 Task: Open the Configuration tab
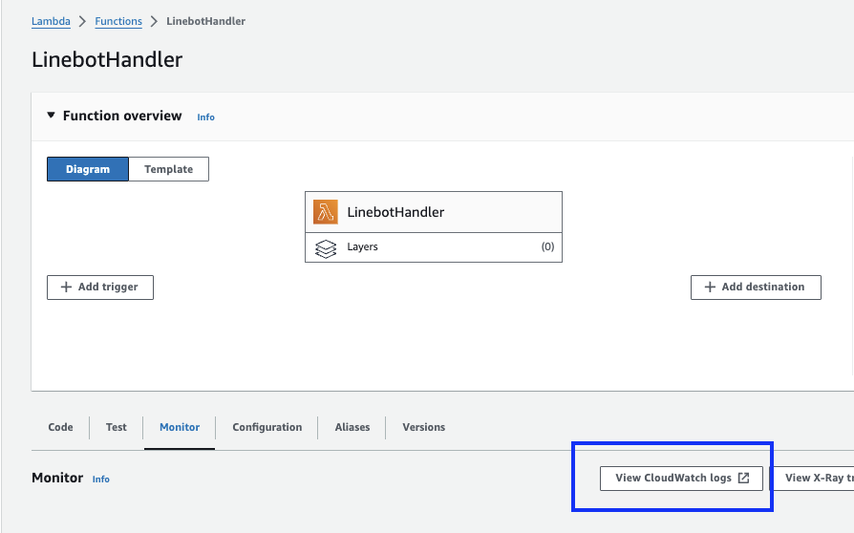pos(267,427)
